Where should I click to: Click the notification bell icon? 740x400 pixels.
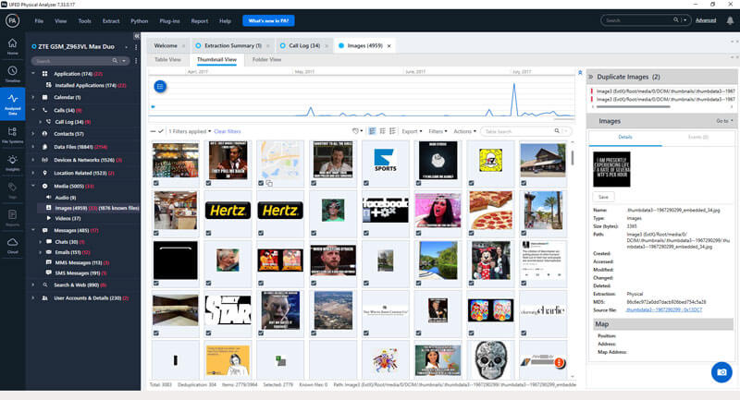(x=730, y=20)
